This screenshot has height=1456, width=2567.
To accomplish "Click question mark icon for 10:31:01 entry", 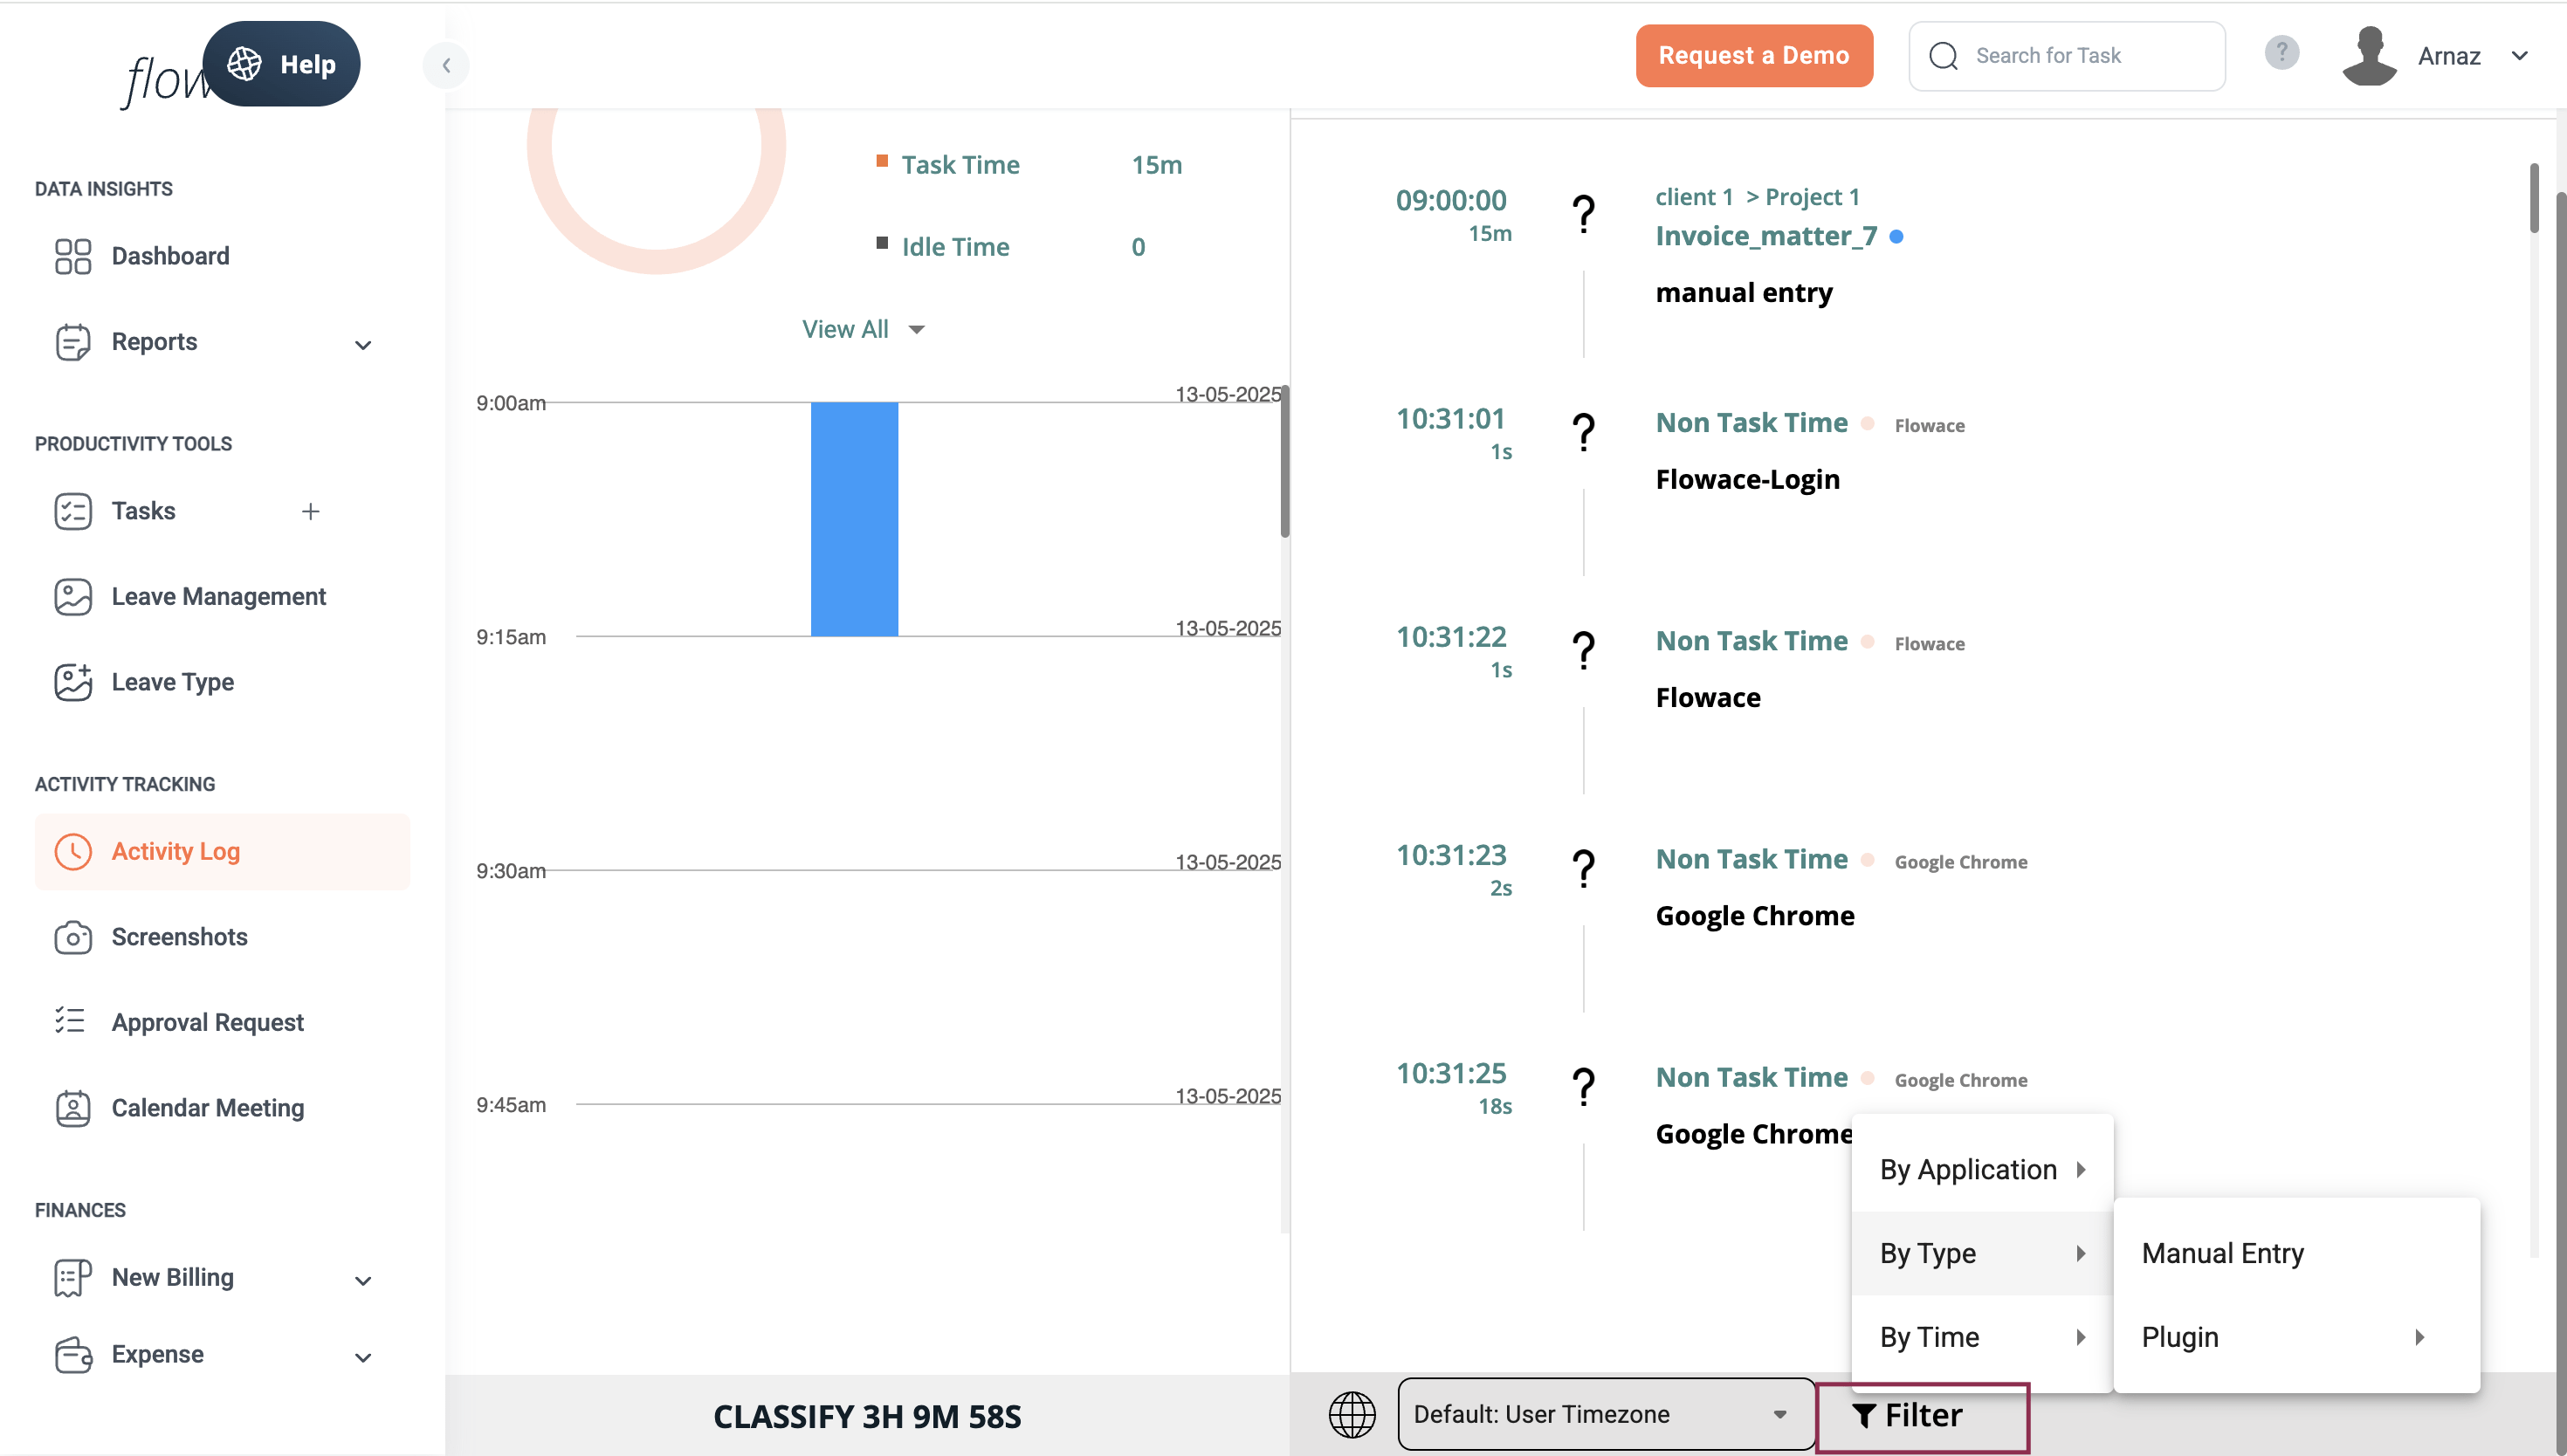I will tap(1583, 432).
